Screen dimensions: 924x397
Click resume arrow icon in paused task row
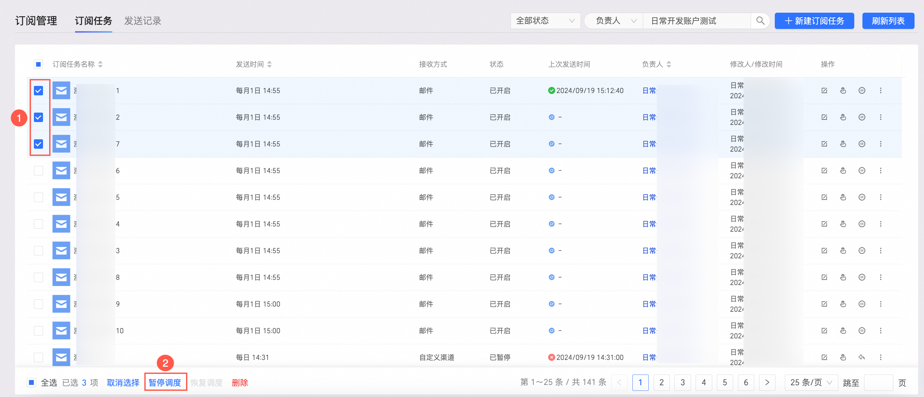coord(861,357)
